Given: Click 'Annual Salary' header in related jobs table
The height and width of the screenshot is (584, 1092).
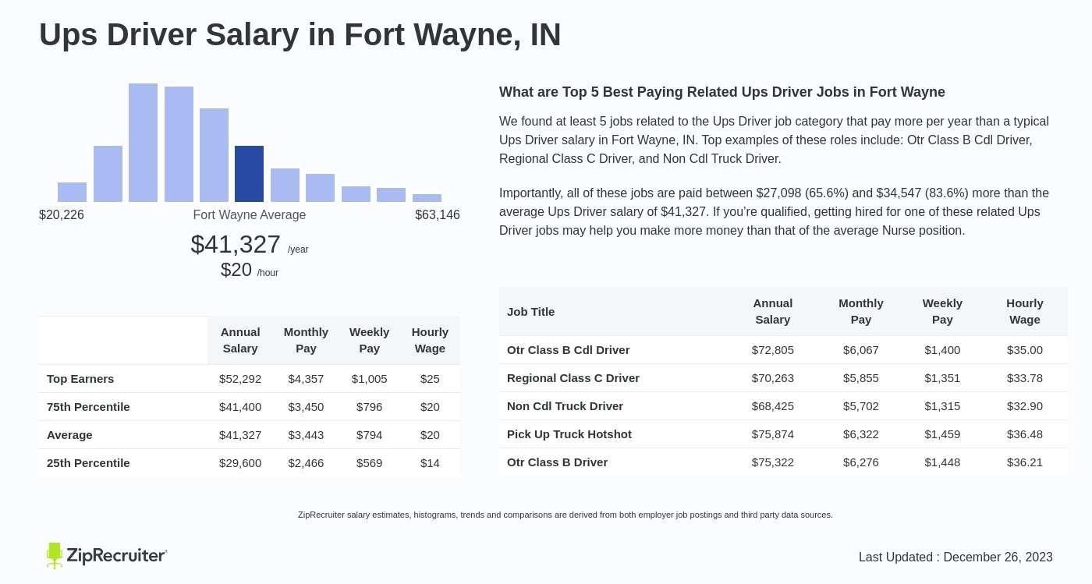Looking at the screenshot, I should click(773, 311).
